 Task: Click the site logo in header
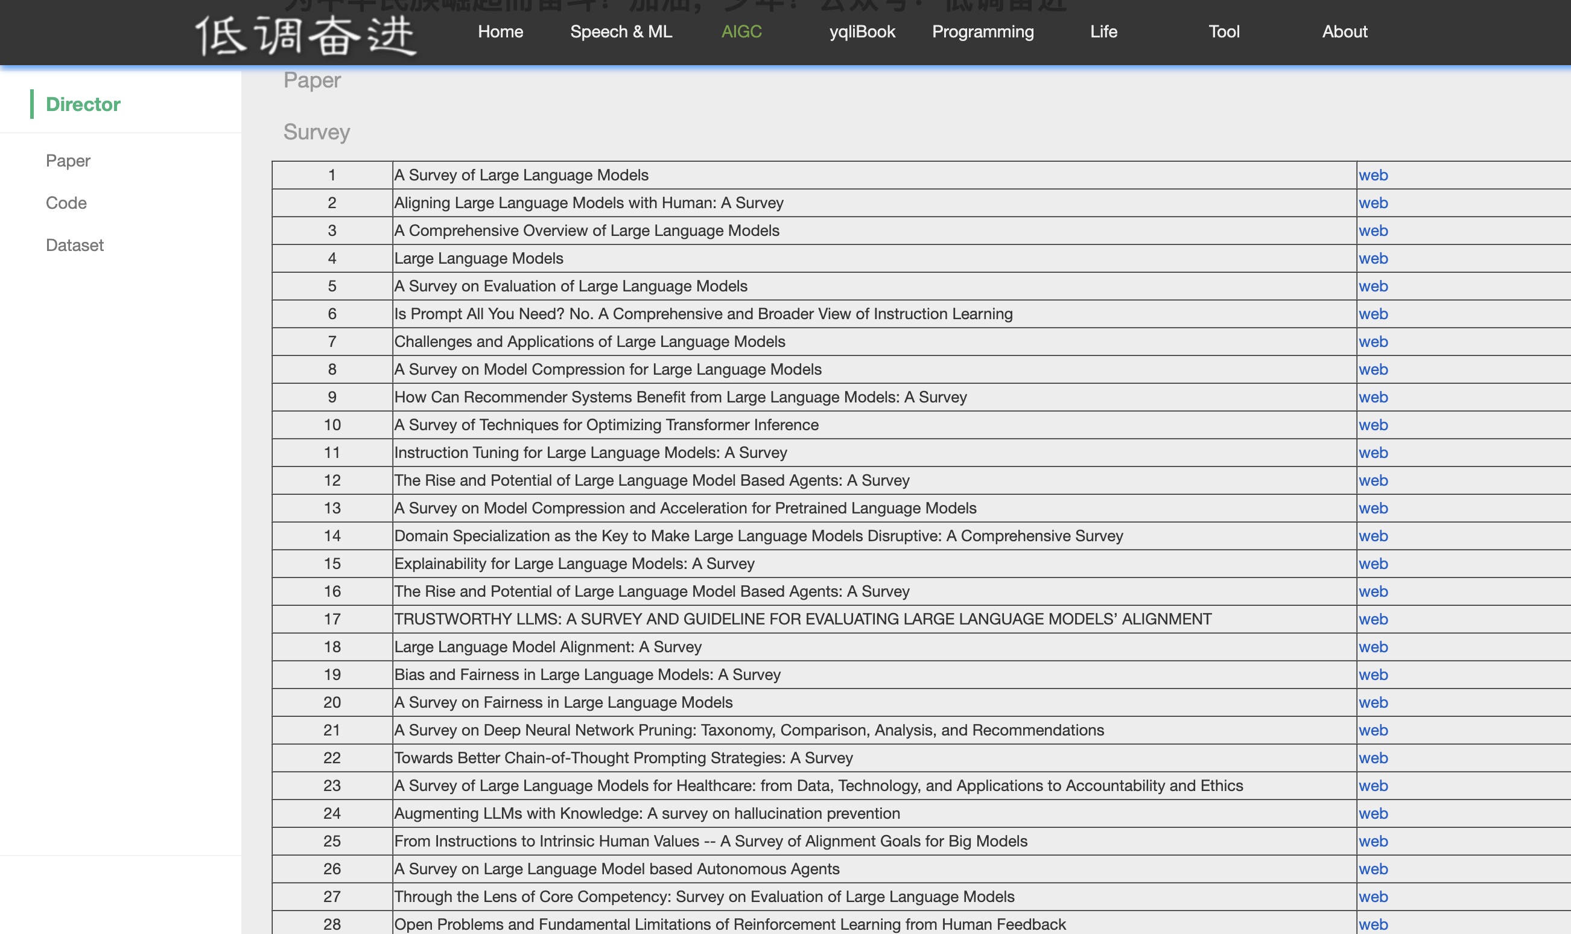[x=305, y=35]
